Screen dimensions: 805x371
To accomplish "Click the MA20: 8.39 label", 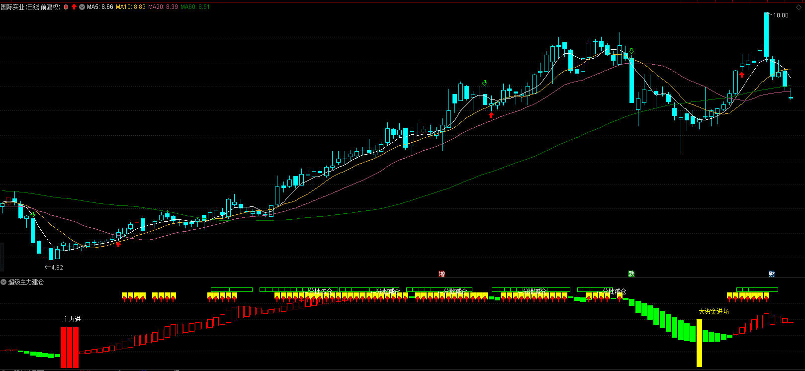I will (163, 7).
